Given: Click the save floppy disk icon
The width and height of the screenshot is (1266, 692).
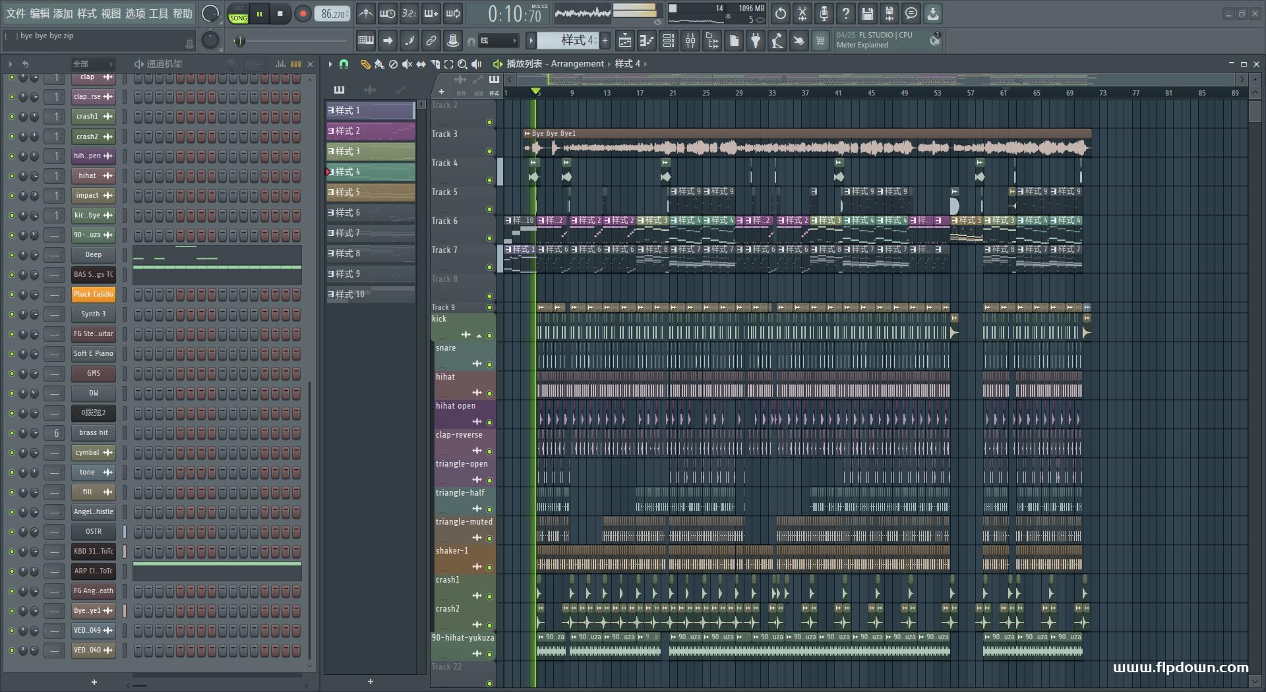Looking at the screenshot, I should 868,13.
